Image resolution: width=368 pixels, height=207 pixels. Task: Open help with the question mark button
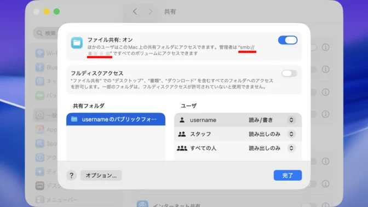pyautogui.click(x=71, y=175)
